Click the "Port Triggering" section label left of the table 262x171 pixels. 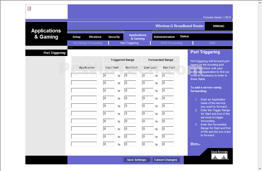pos(54,53)
